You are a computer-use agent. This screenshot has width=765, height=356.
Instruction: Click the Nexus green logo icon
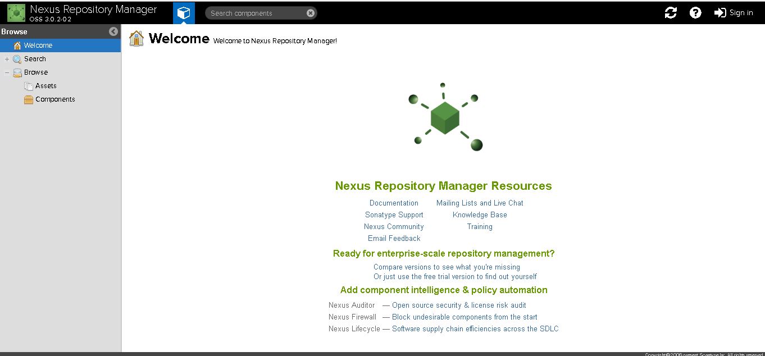15,12
